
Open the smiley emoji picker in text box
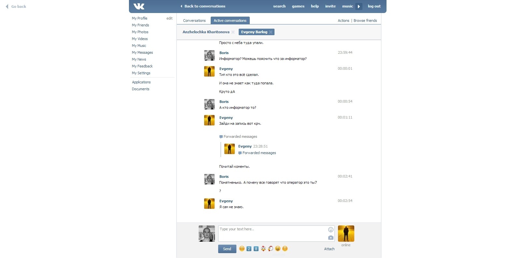click(x=331, y=230)
